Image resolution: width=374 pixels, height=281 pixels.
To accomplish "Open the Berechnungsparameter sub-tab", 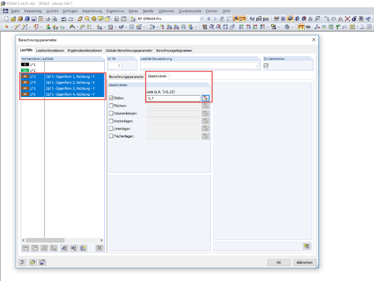I will 126,77.
